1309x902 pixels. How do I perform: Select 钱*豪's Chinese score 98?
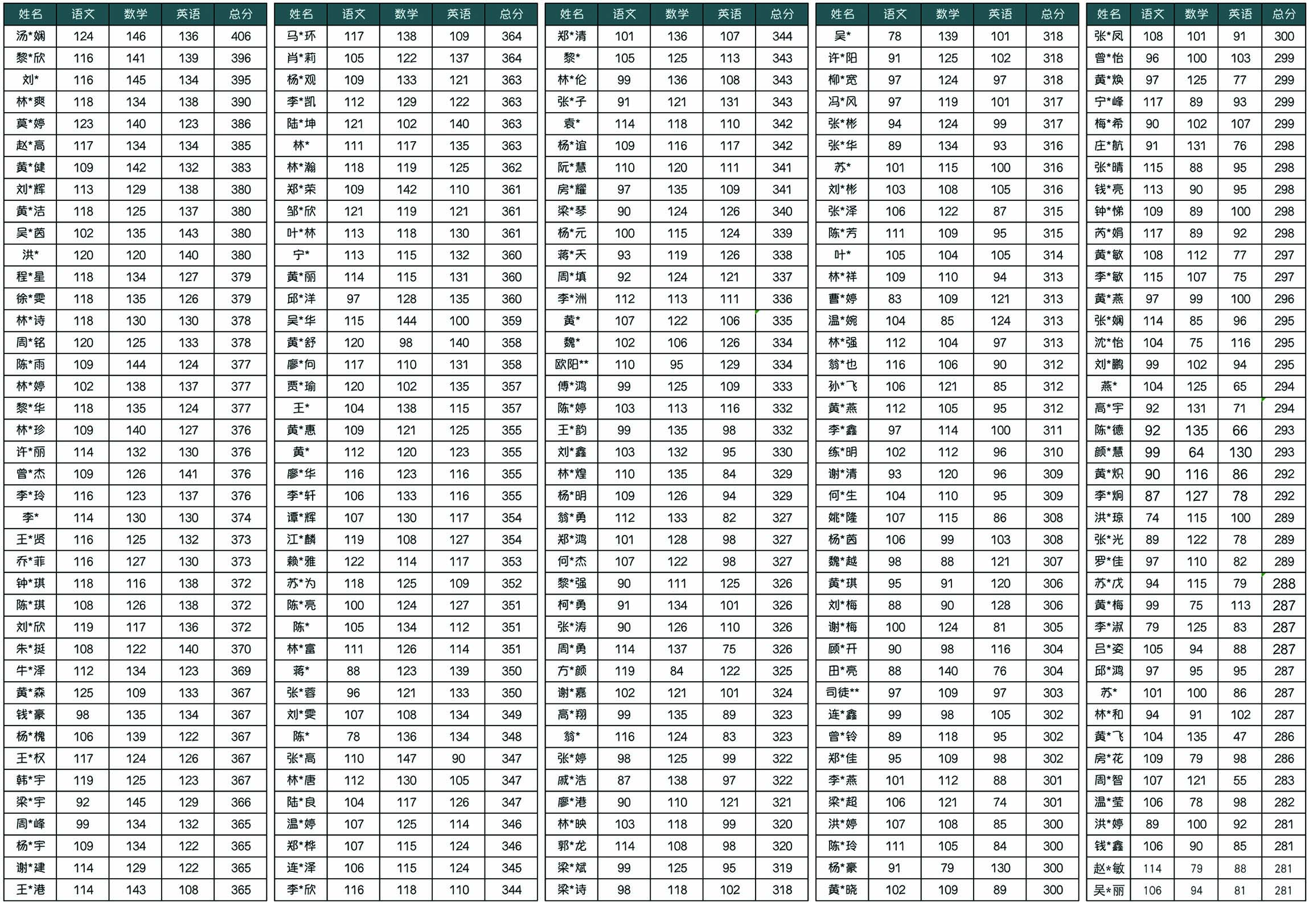click(83, 715)
